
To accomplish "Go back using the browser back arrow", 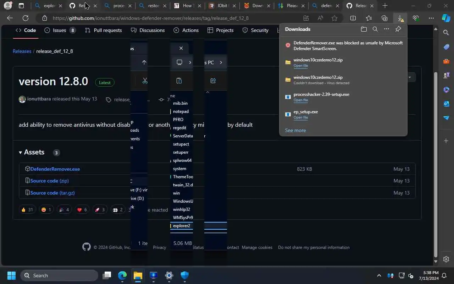I will 10,18.
